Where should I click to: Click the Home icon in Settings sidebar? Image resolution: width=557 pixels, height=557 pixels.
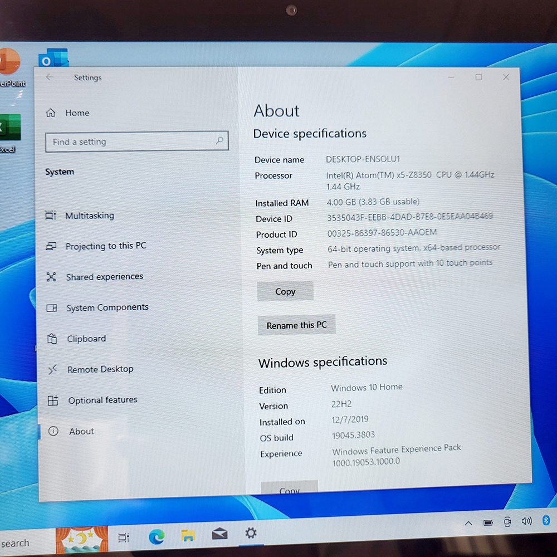coord(51,113)
